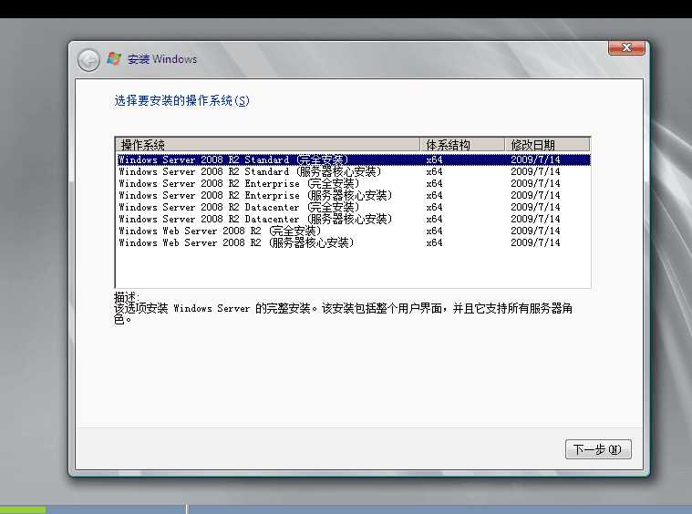Screen dimensions: 692x514
Task: Close the 安装 Windows dialog
Action: coord(626,47)
